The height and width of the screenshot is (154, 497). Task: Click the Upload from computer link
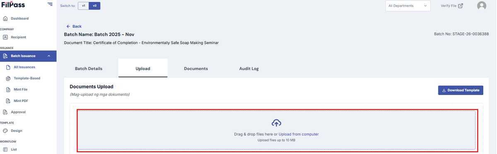coord(299,134)
